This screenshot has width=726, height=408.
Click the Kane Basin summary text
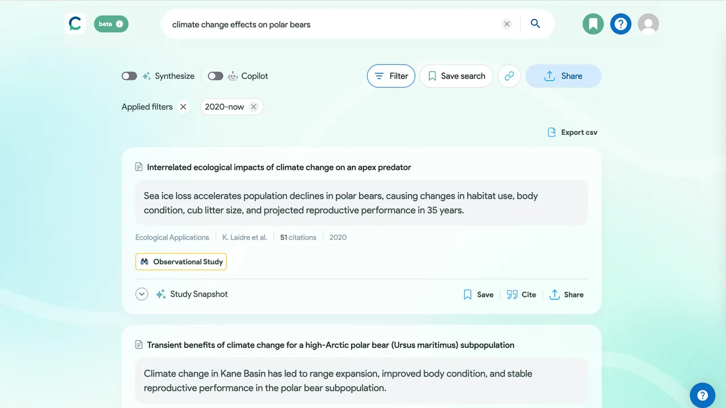pyautogui.click(x=338, y=381)
